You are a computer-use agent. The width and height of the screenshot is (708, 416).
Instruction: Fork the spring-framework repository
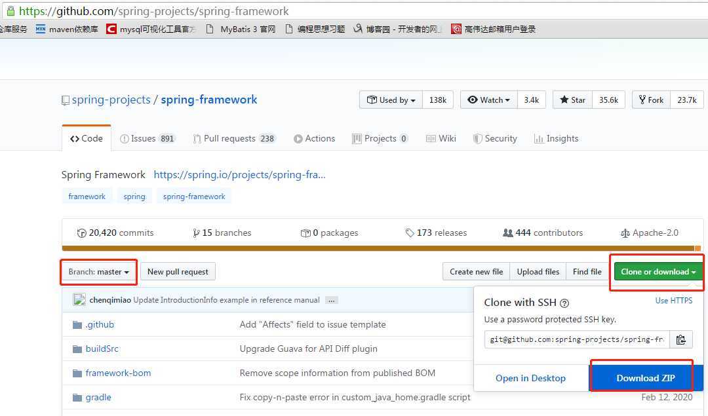[x=652, y=100]
